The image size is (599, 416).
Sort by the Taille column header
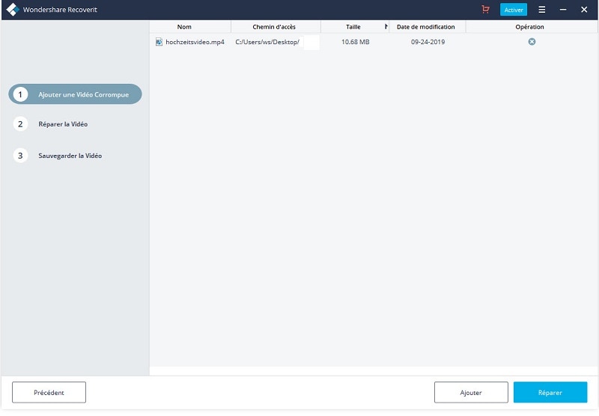pyautogui.click(x=355, y=27)
